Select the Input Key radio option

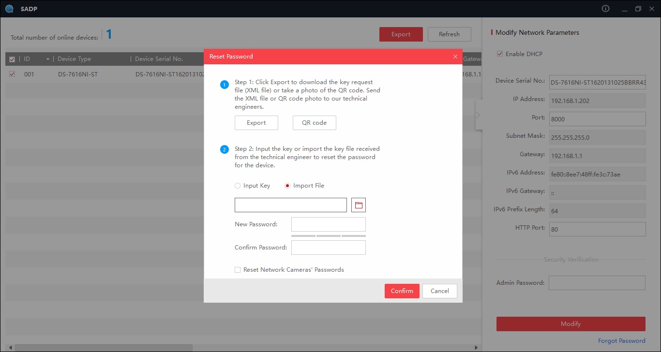(238, 186)
